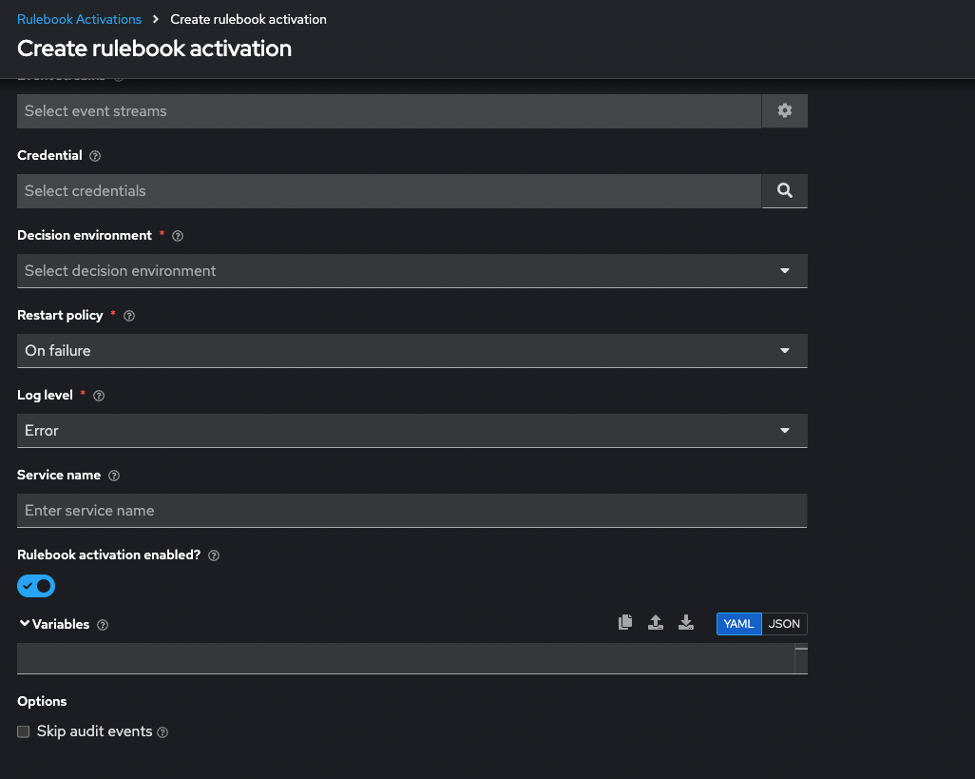975x779 pixels.
Task: Open the Restart policy dropdown
Action: (411, 351)
